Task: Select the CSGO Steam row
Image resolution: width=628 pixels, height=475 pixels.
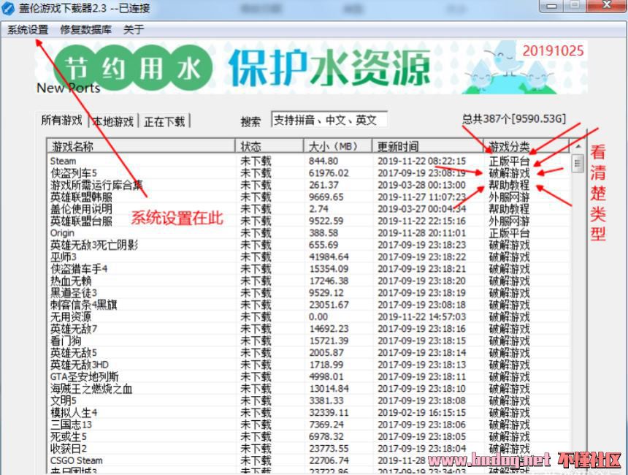Action: pyautogui.click(x=308, y=460)
